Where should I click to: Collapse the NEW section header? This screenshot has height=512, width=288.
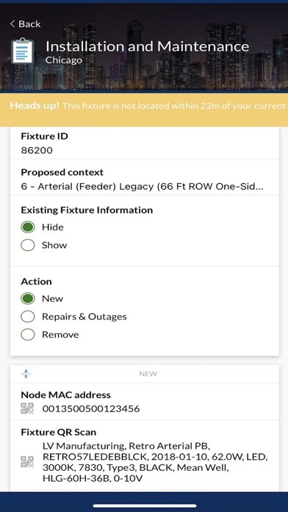pos(145,374)
